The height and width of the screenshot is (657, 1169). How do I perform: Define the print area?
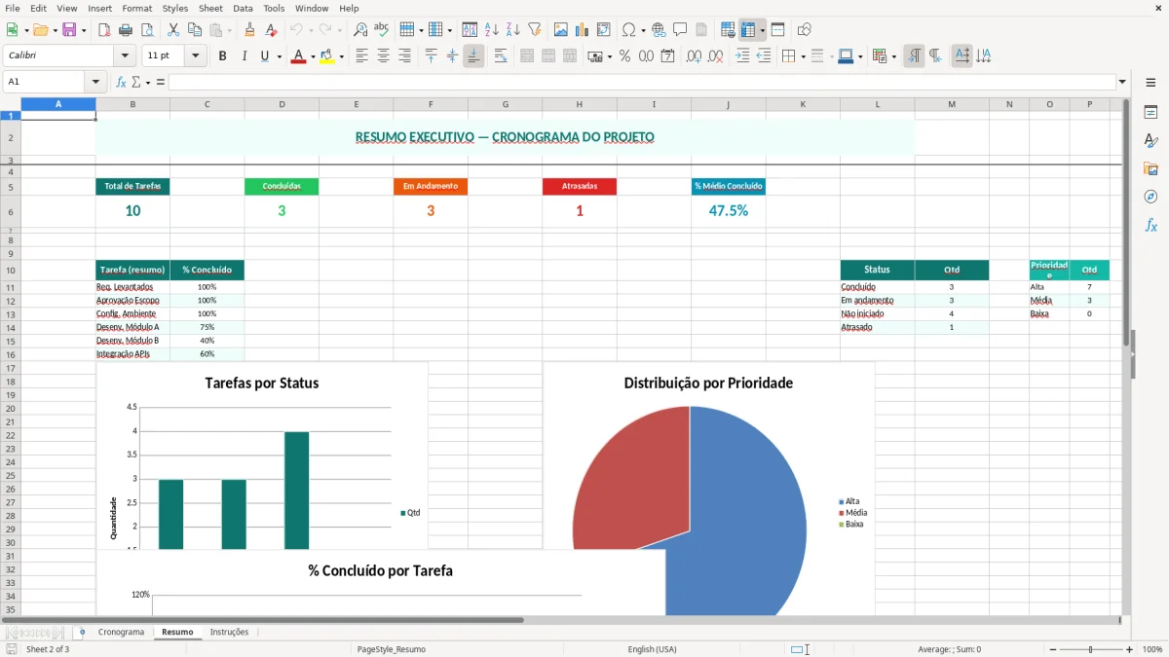(729, 30)
